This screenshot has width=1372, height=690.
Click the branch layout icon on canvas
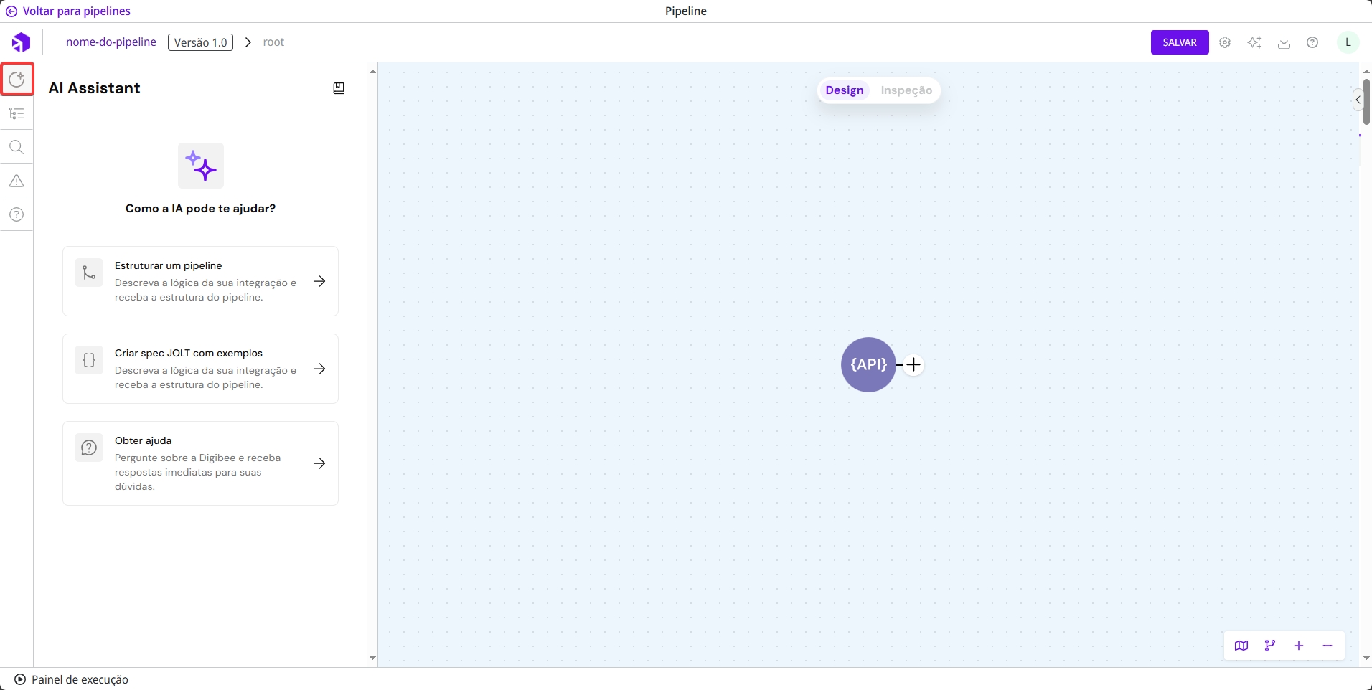coord(1270,646)
